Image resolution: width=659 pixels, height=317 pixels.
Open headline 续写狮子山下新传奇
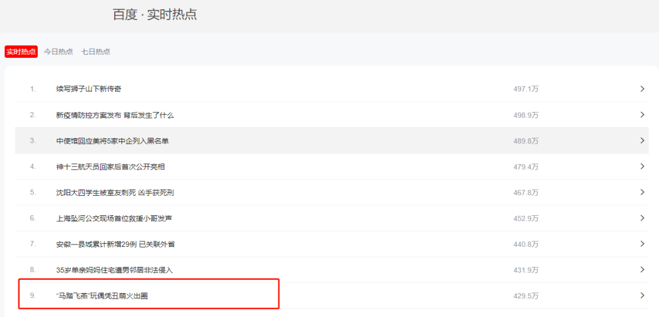[88, 89]
